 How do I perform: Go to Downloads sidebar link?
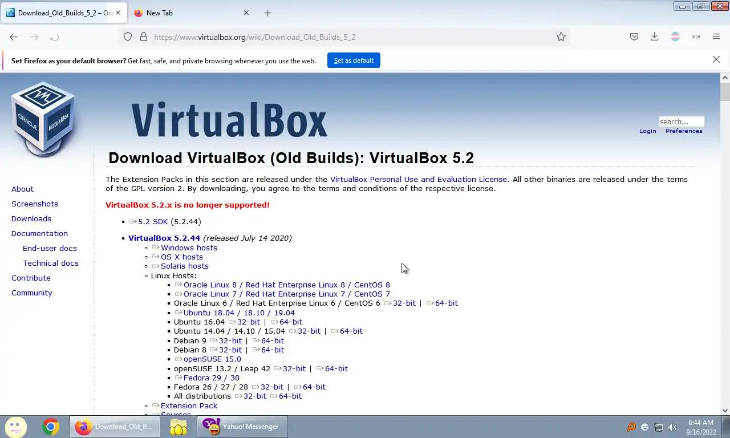coord(31,218)
